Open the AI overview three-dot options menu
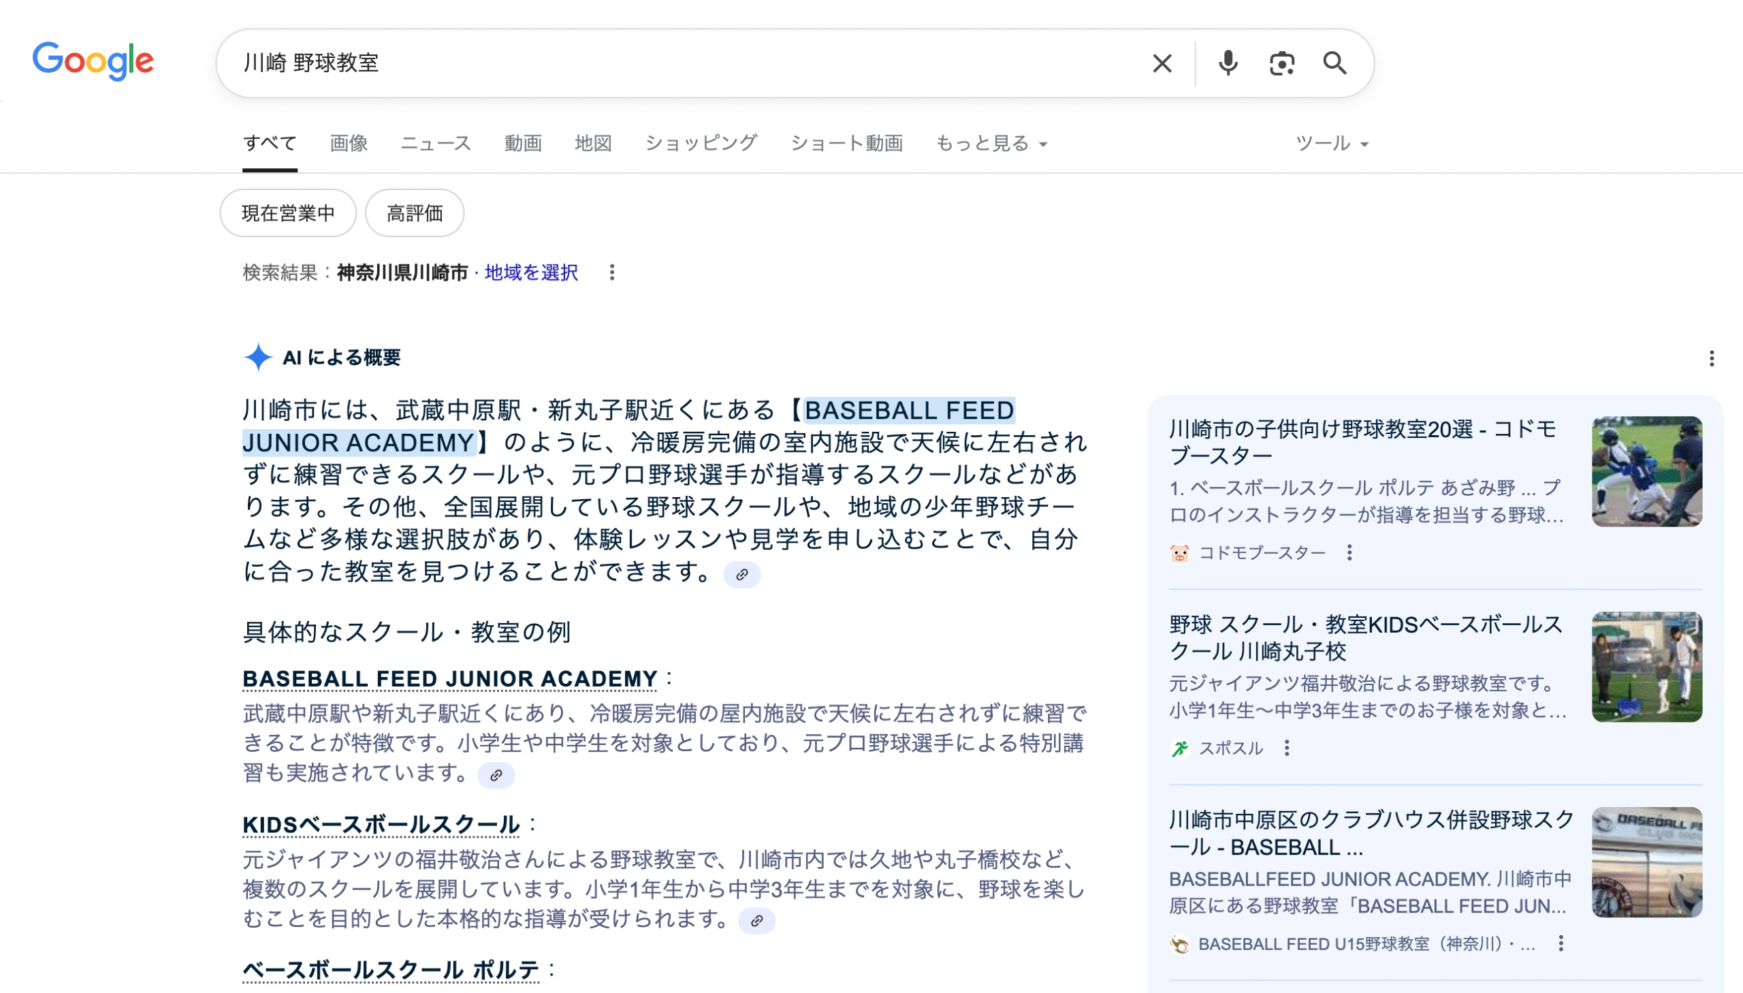The image size is (1743, 993). pos(1711,359)
